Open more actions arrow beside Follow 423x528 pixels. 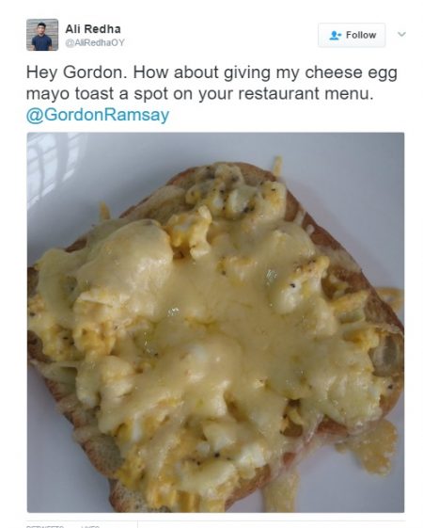pyautogui.click(x=401, y=34)
